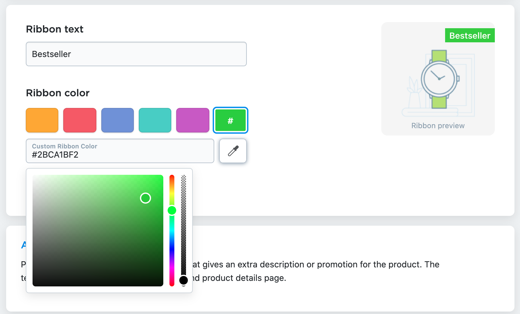Screen dimensions: 520x314
Task: Click the Custom Ribbon Color input field
Action: point(120,151)
